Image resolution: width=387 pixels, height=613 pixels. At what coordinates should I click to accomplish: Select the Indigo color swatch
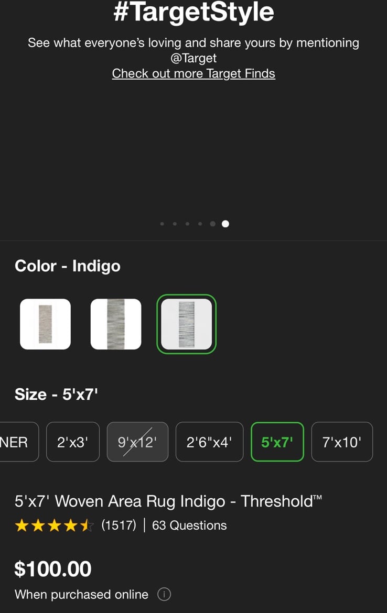[x=186, y=324]
